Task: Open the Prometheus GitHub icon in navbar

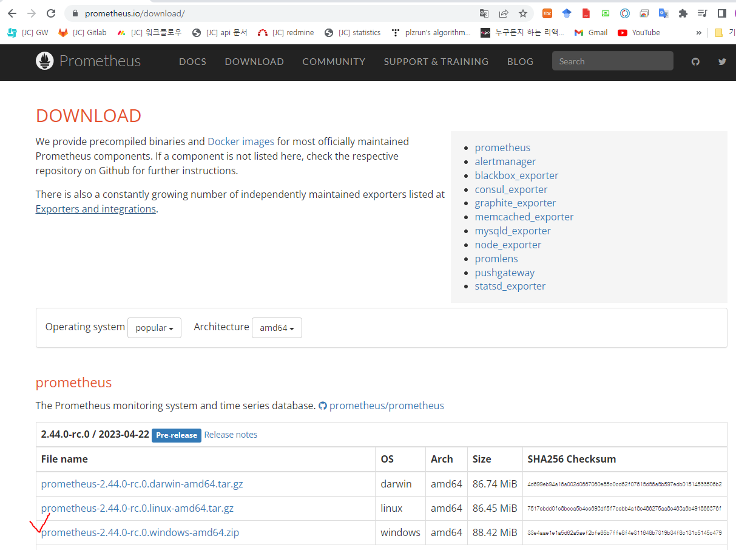Action: click(x=695, y=61)
